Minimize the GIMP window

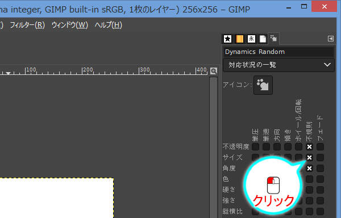[x=289, y=7]
